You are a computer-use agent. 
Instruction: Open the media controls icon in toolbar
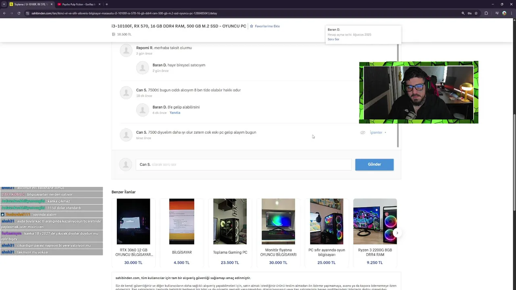pyautogui.click(x=497, y=13)
